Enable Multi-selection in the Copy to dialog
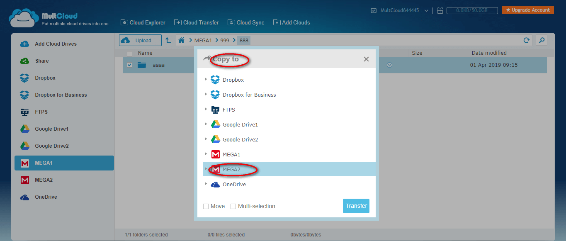 tap(233, 206)
